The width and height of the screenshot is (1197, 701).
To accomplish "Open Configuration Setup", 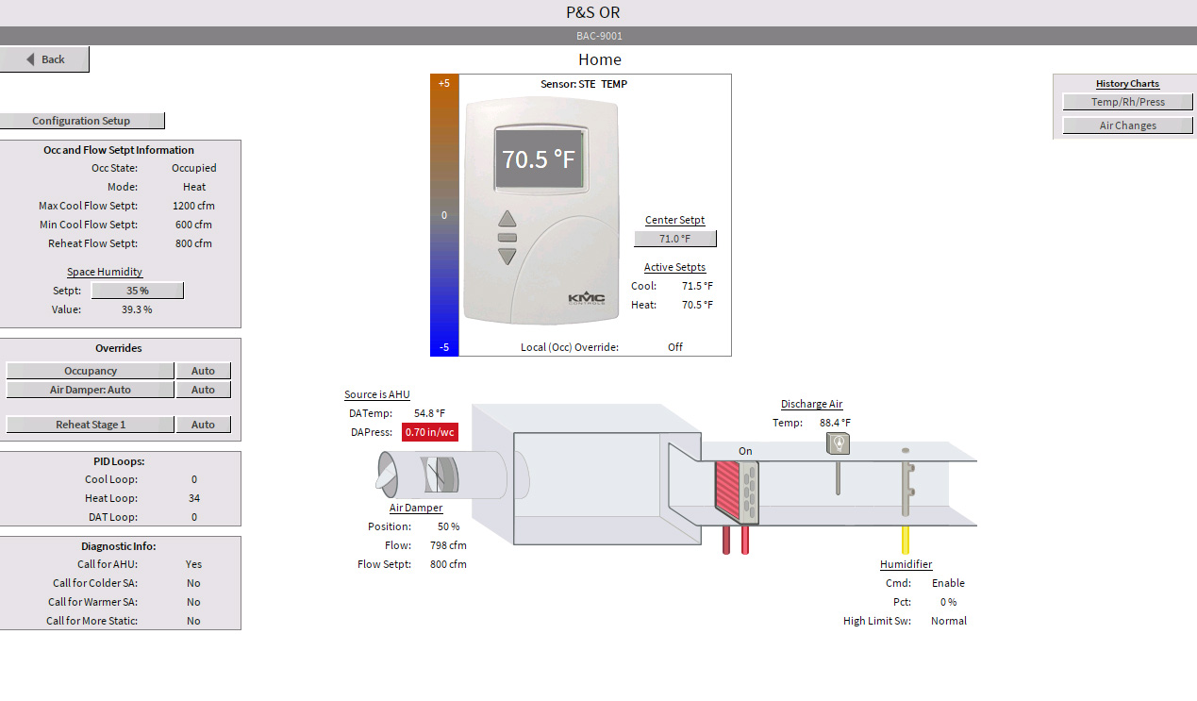I will click(82, 121).
